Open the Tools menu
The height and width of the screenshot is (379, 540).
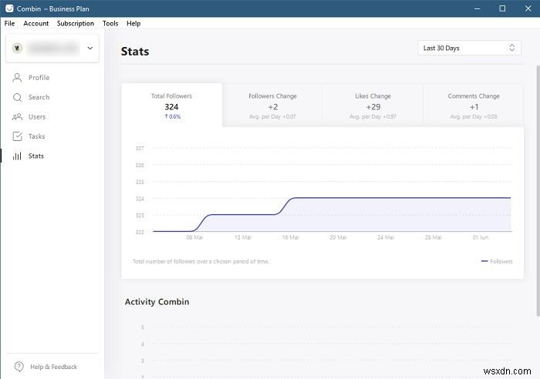(110, 24)
